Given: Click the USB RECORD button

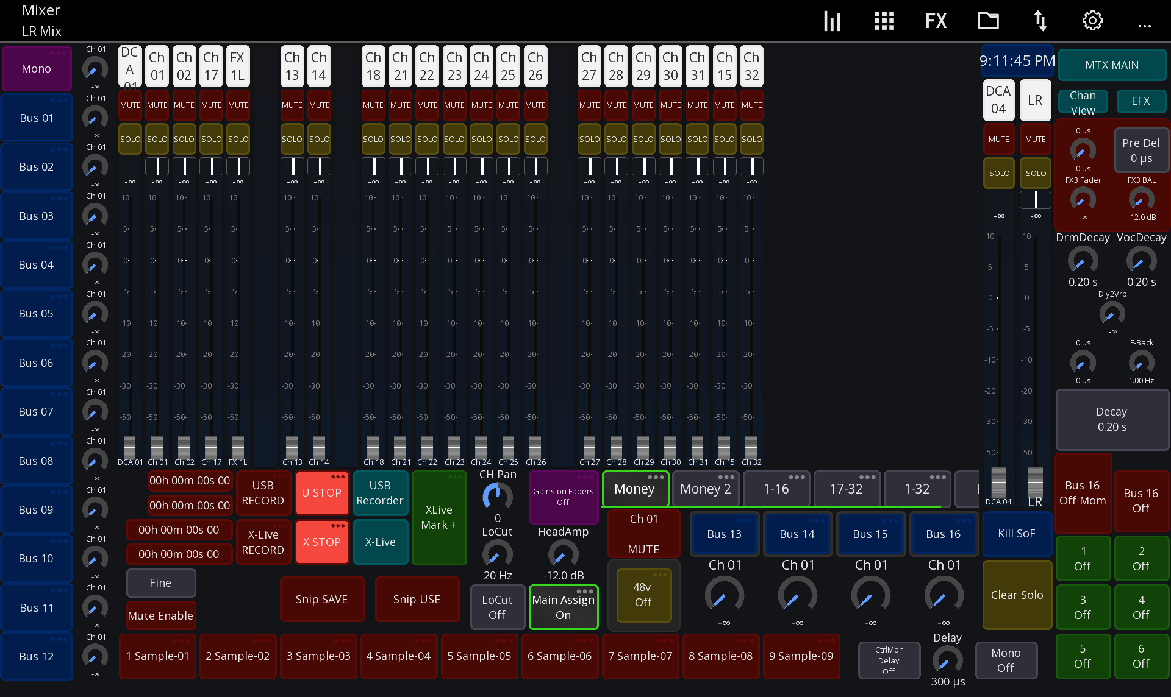Looking at the screenshot, I should point(263,493).
